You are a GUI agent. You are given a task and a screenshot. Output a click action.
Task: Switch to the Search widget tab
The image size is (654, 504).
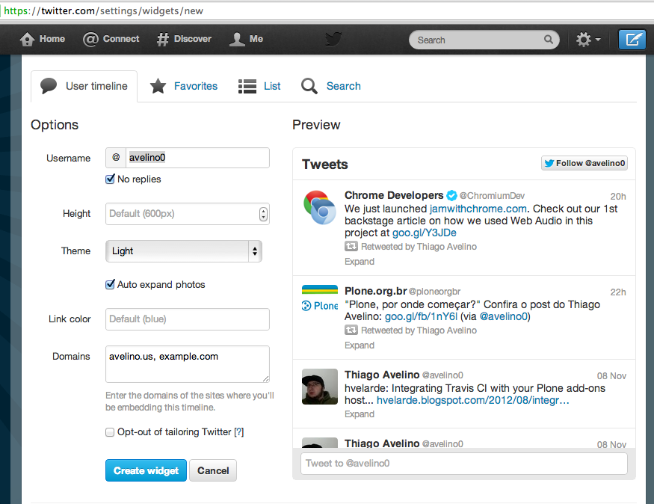[x=331, y=86]
